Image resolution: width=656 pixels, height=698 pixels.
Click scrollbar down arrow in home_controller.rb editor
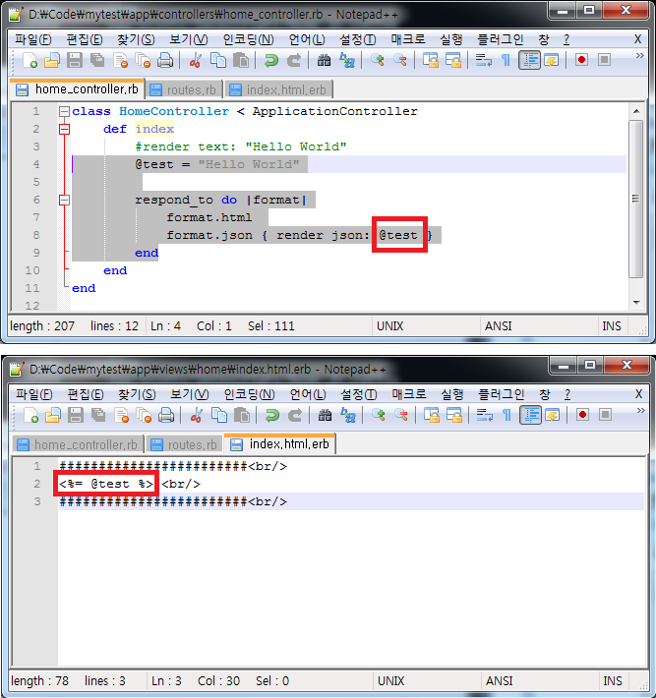coord(636,303)
